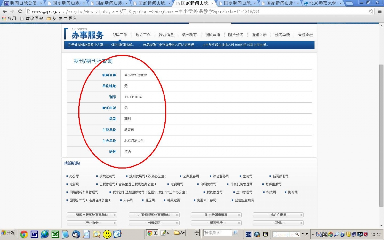The width and height of the screenshot is (384, 240).
Task: Select 视频点播 in the navigation menu
Action: pos(212,35)
